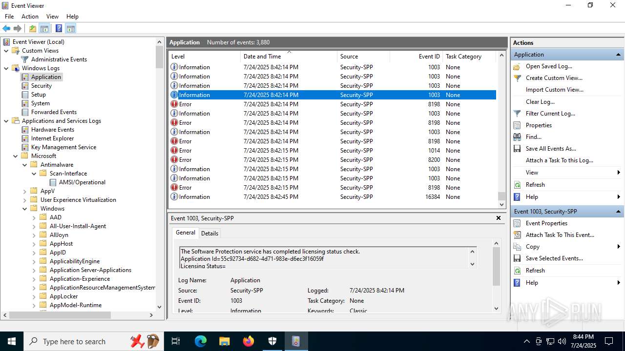Expand the AppLocker tree node
625x351 pixels.
pyautogui.click(x=34, y=296)
